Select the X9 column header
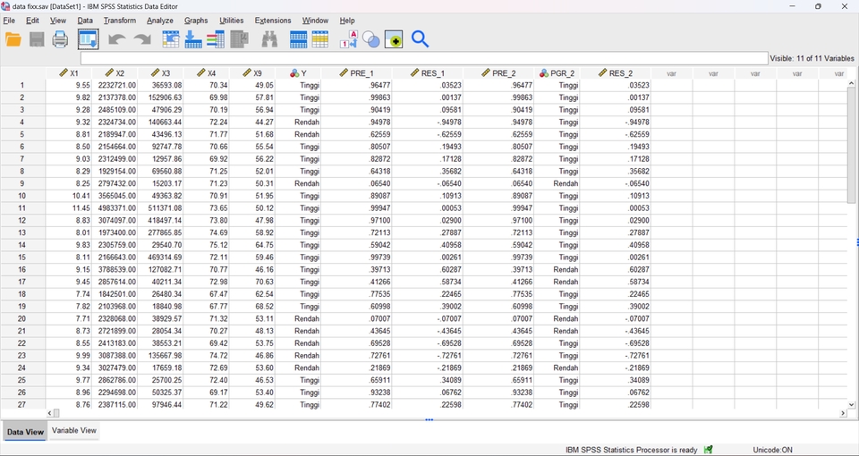Viewport: 859px width, 456px height. (x=252, y=72)
